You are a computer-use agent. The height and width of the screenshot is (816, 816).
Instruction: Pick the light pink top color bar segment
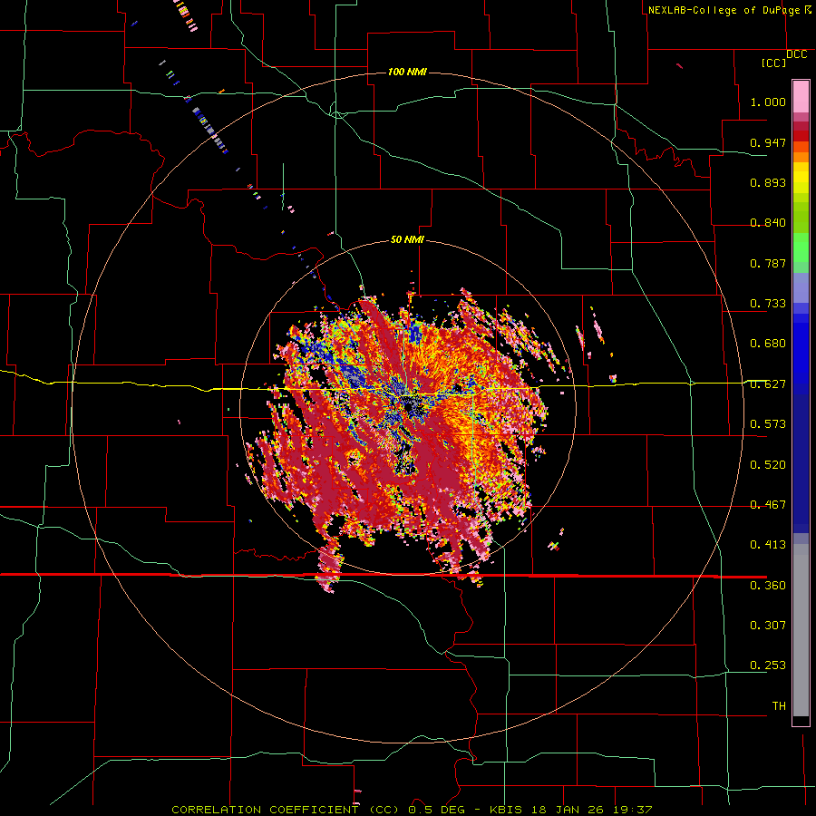[x=801, y=96]
